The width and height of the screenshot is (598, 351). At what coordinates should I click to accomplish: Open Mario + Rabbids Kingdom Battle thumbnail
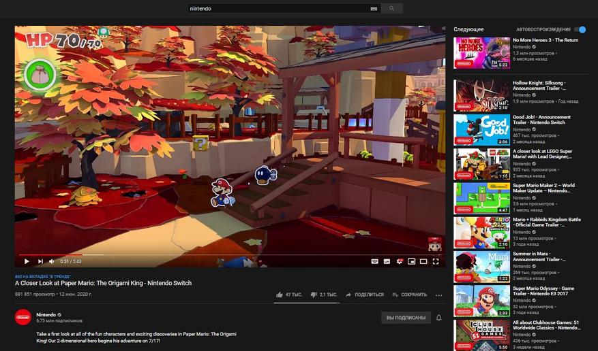point(481,233)
